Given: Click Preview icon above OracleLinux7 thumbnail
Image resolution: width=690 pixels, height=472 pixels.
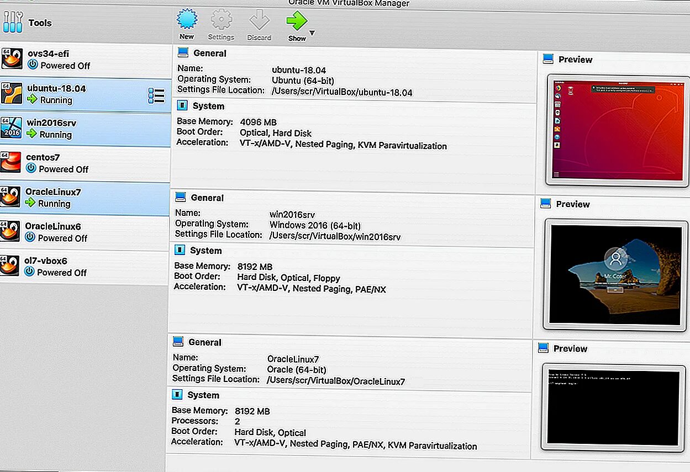Looking at the screenshot, I should (x=544, y=348).
